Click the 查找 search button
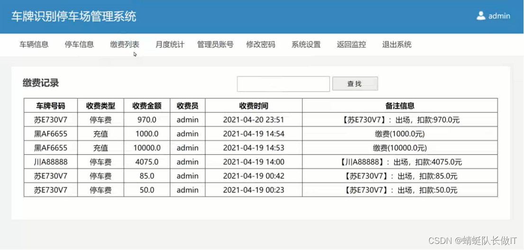 (355, 84)
